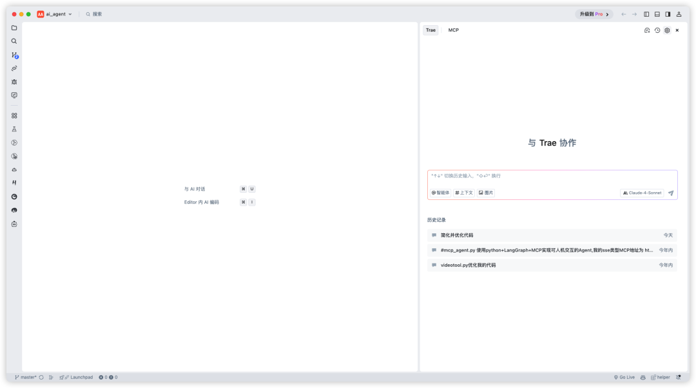The width and height of the screenshot is (696, 388).
Task: Click the master* branch indicator
Action: tap(26, 377)
